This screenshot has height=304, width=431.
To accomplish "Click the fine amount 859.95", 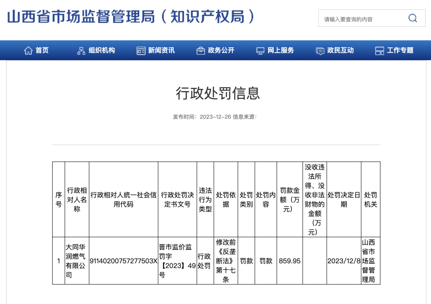I will (290, 261).
